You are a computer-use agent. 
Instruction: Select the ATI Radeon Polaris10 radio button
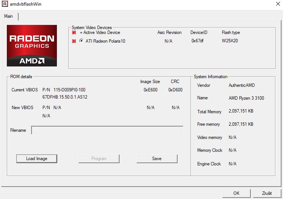(x=82, y=41)
